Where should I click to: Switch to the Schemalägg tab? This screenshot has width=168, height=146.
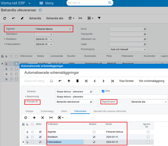pyautogui.click(x=47, y=111)
